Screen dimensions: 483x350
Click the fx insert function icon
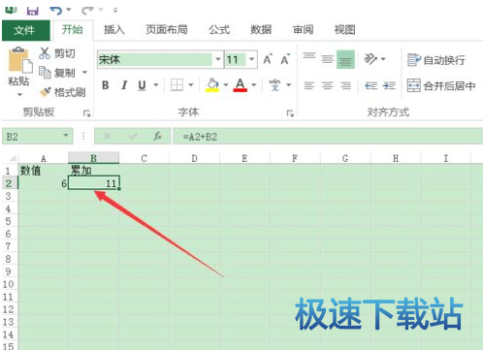point(158,136)
